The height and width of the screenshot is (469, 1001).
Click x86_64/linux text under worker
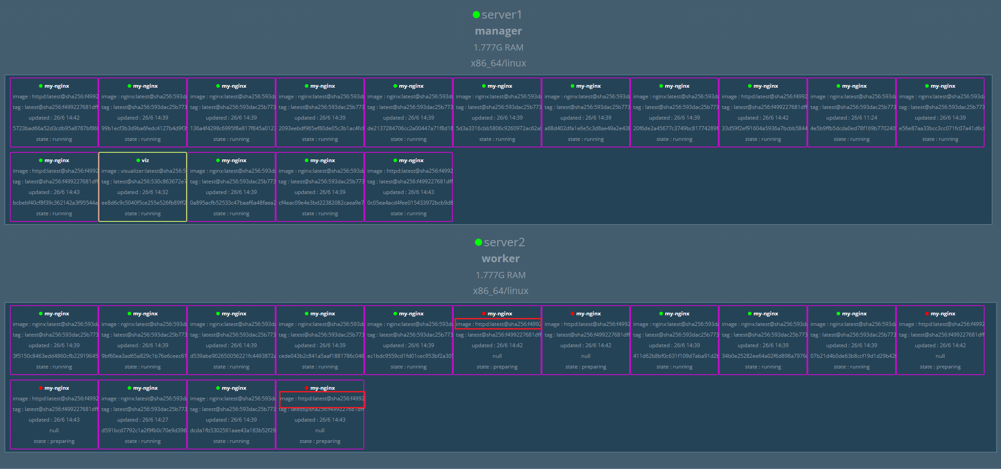tap(500, 291)
